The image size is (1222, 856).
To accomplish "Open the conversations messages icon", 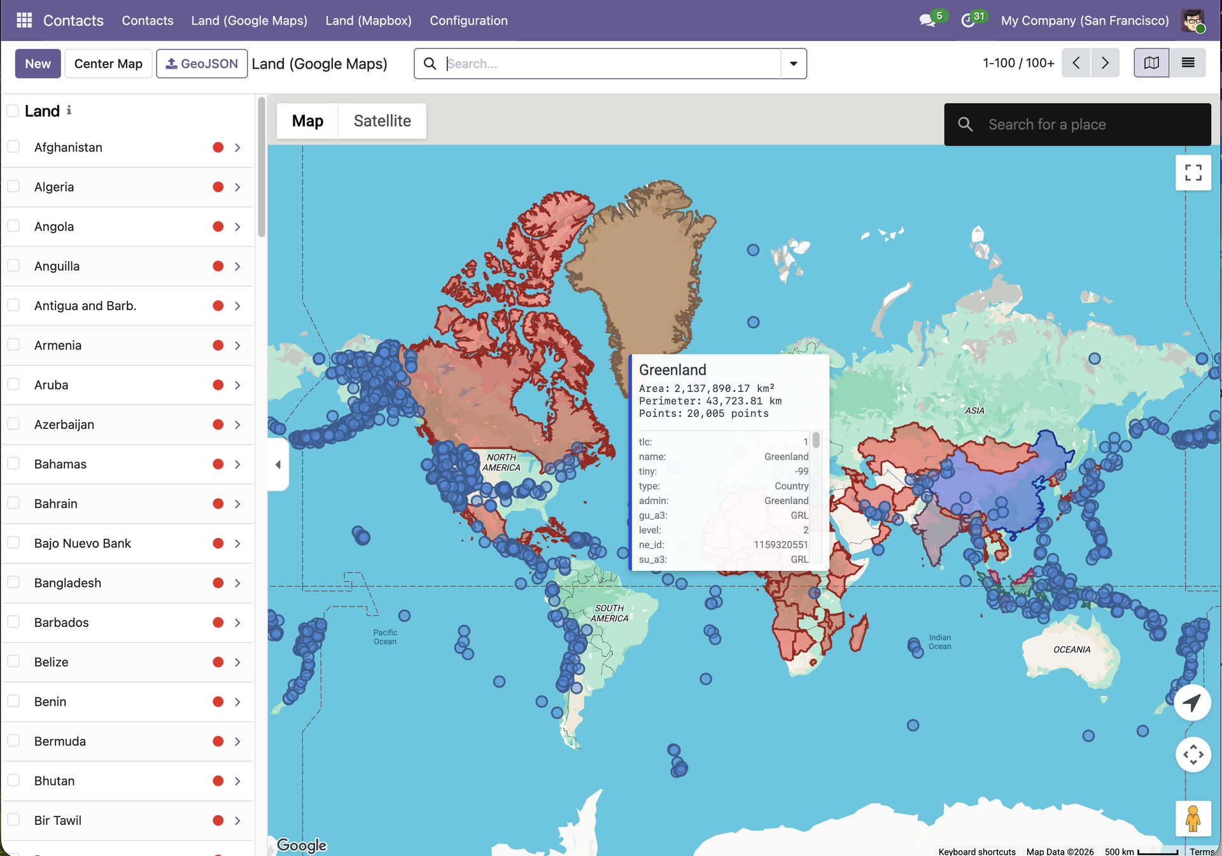I will pyautogui.click(x=927, y=20).
